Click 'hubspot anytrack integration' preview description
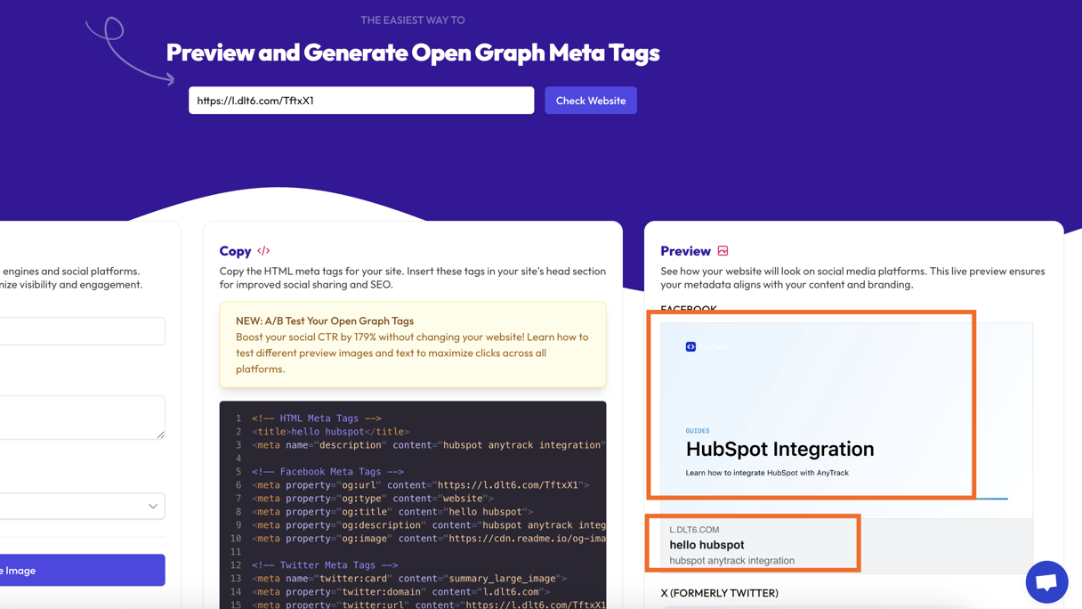The image size is (1082, 609). click(731, 561)
